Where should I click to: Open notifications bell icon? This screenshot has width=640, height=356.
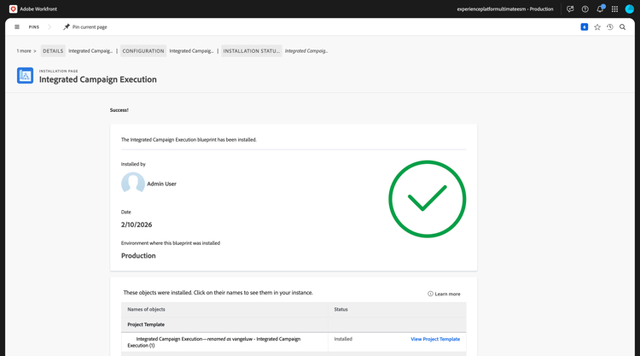click(600, 9)
